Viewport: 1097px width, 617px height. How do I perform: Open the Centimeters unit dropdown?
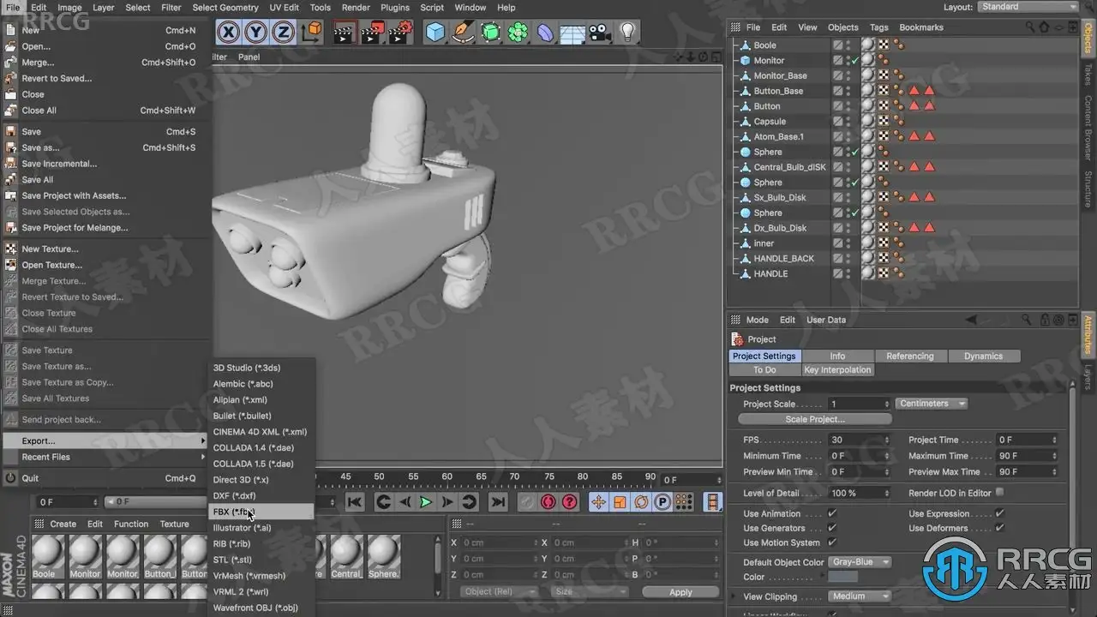(932, 404)
